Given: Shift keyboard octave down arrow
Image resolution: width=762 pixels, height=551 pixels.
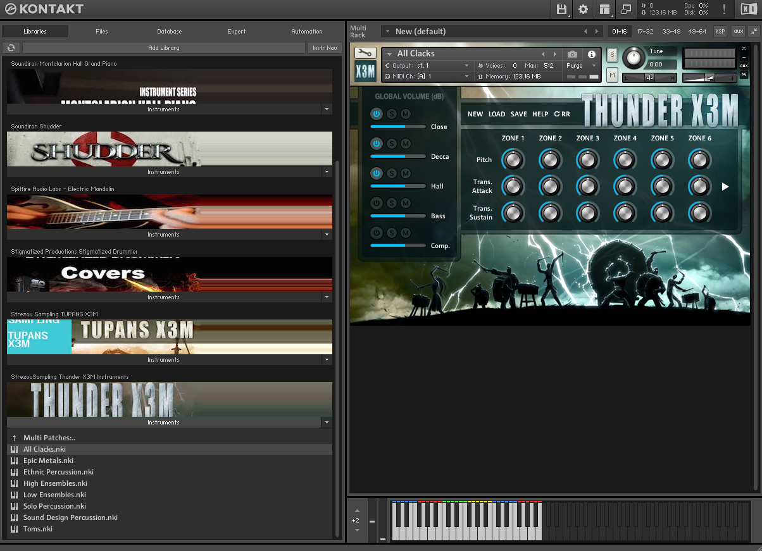Looking at the screenshot, I should (x=357, y=530).
